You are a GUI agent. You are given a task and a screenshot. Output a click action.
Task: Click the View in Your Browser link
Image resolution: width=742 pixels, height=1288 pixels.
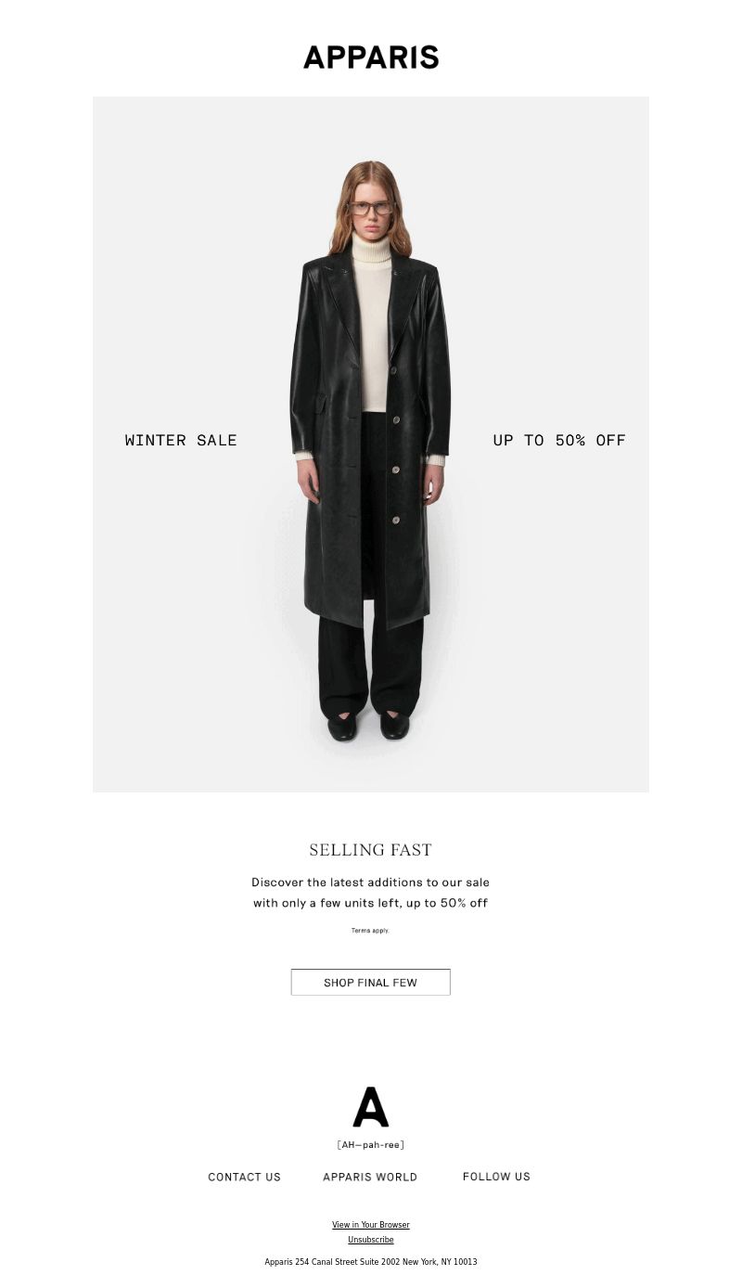[371, 1225]
